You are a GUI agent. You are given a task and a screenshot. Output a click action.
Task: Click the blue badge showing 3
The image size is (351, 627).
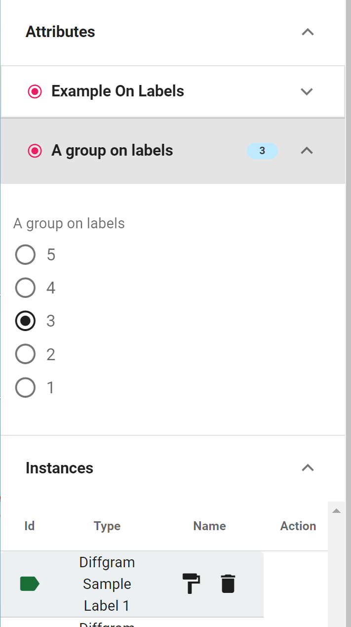pos(262,151)
